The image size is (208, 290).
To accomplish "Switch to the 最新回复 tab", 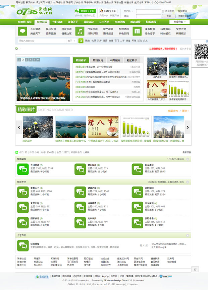I will [98, 60].
